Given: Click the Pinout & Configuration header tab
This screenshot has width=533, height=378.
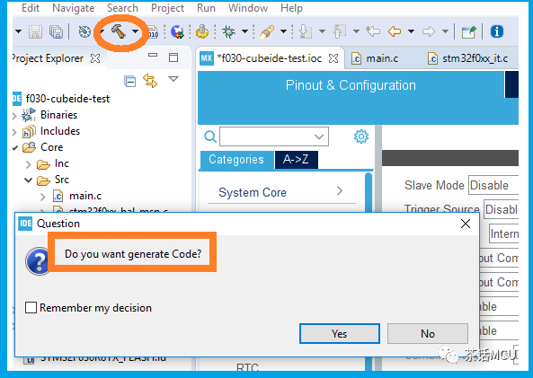Looking at the screenshot, I should tap(351, 85).
